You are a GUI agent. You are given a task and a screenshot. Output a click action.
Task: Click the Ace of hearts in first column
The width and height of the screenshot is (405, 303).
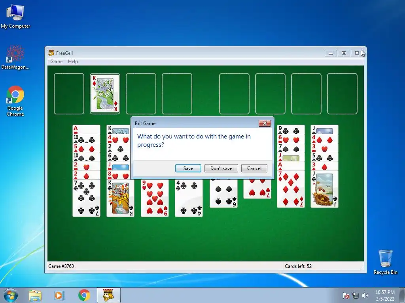[x=86, y=129]
